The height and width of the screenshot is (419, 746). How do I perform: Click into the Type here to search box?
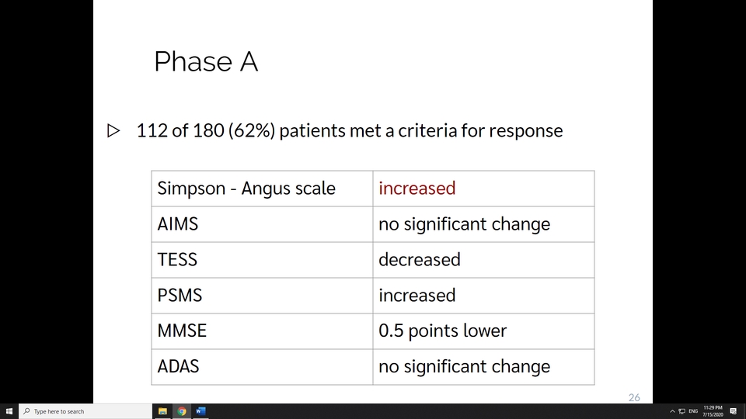coord(85,411)
